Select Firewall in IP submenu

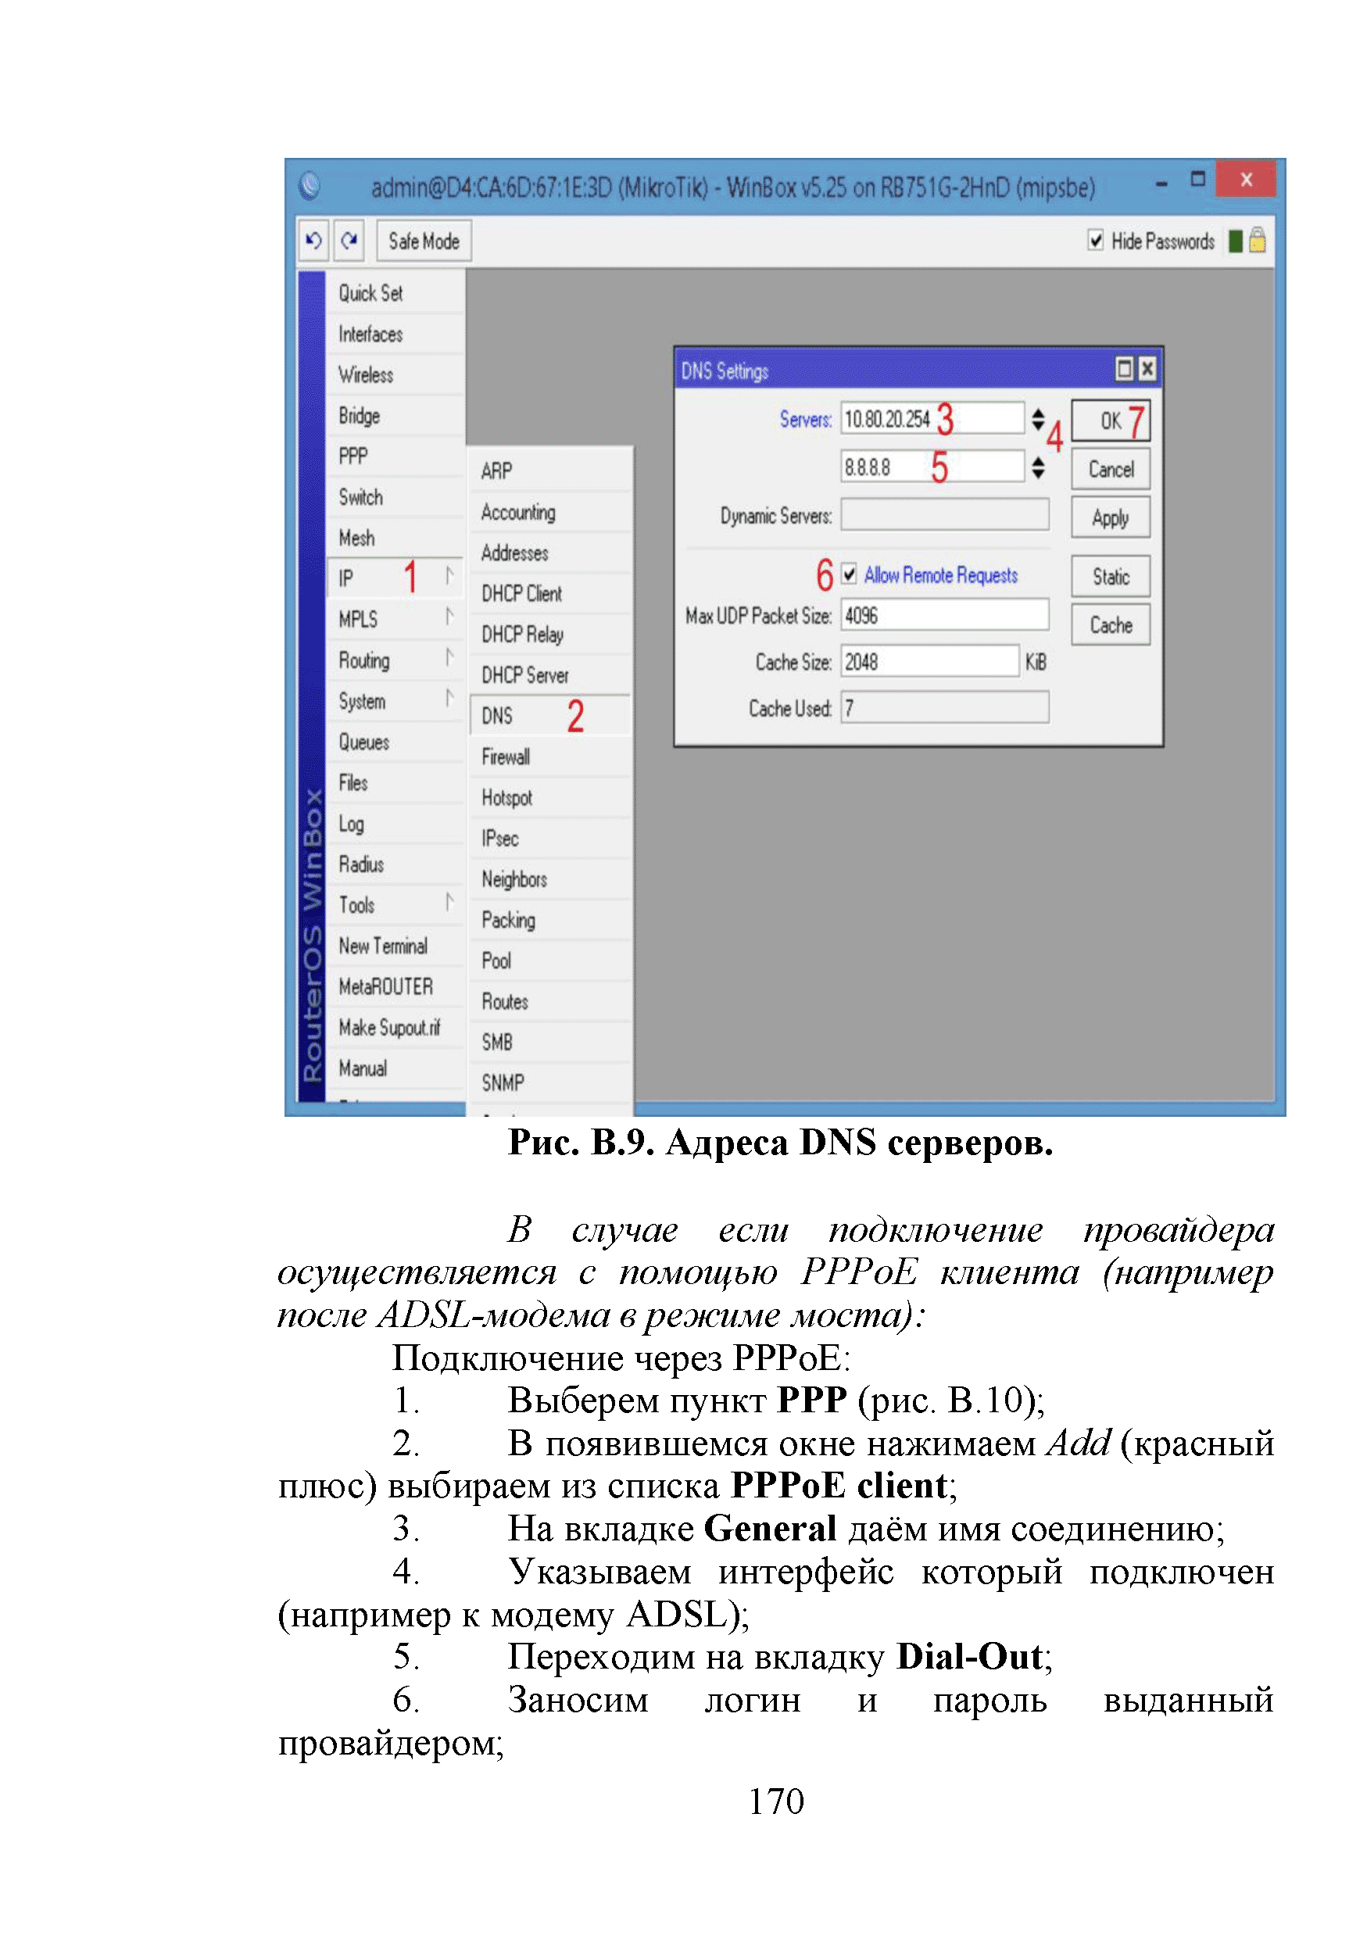(x=549, y=757)
